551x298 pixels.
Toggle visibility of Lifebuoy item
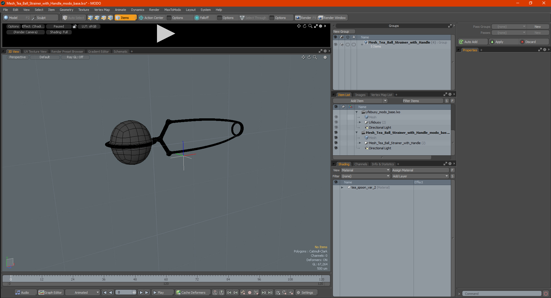(x=336, y=122)
